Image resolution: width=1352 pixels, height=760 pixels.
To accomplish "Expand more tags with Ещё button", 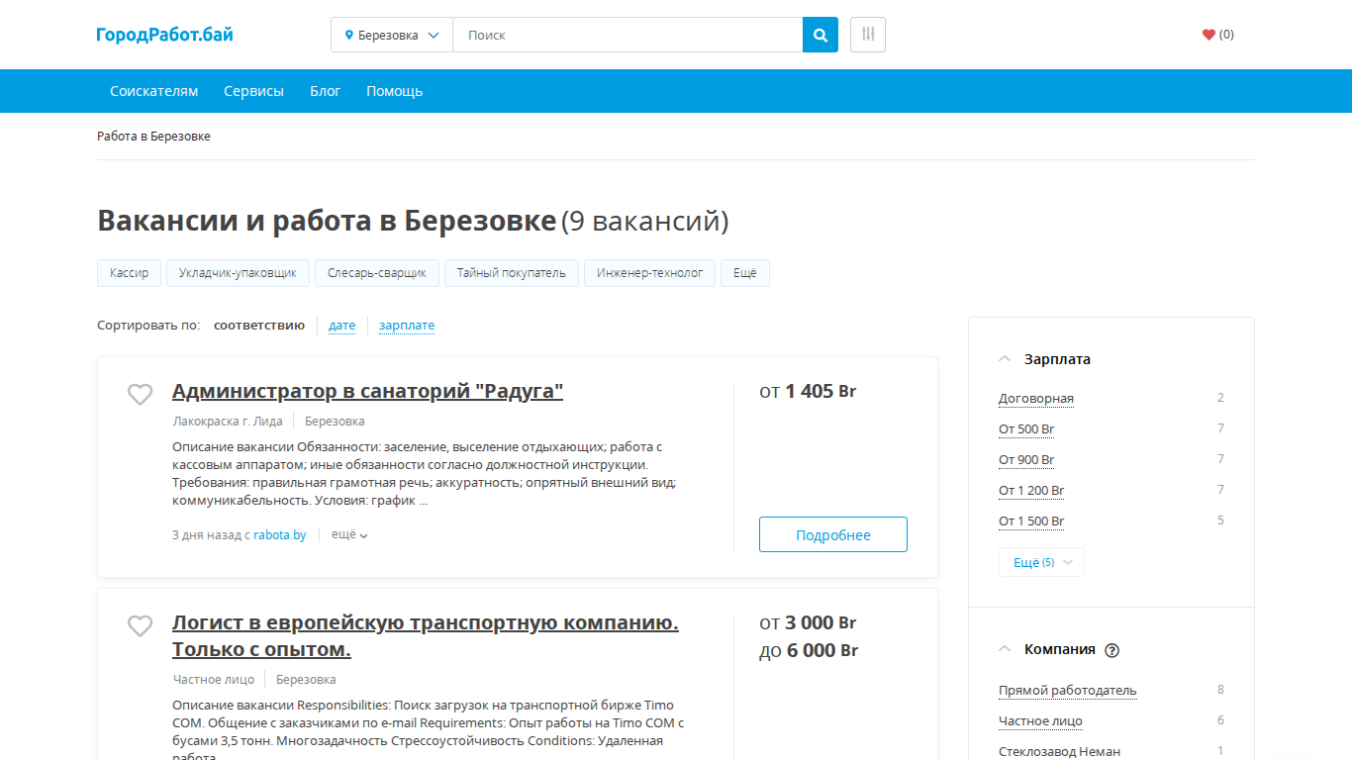I will 745,273.
